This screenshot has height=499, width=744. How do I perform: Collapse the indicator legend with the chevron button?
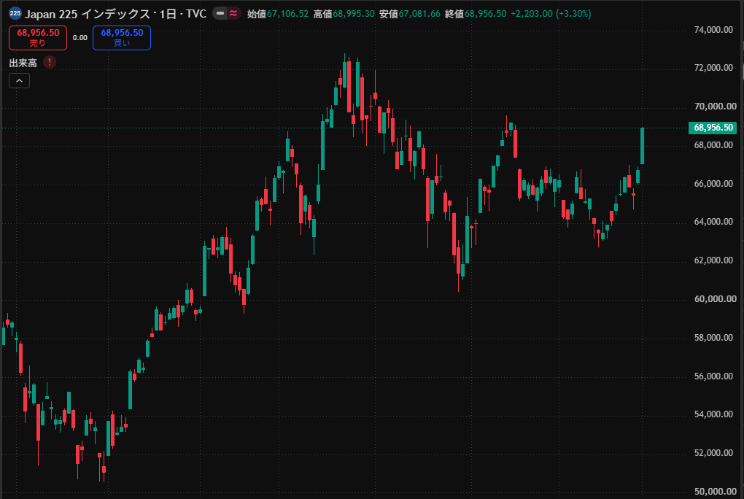[x=20, y=81]
